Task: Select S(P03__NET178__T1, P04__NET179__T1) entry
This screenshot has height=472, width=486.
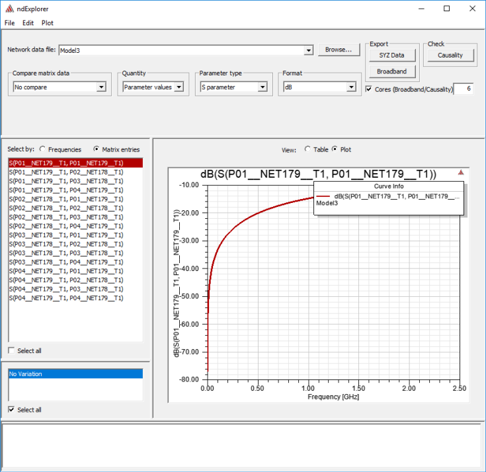Action: point(75,262)
